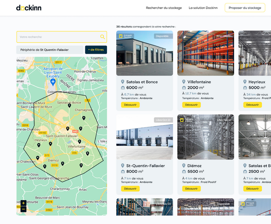The width and height of the screenshot is (271, 224).
Task: Click Découvrir on St-Quentin-Fallavier card
Action: point(130,189)
